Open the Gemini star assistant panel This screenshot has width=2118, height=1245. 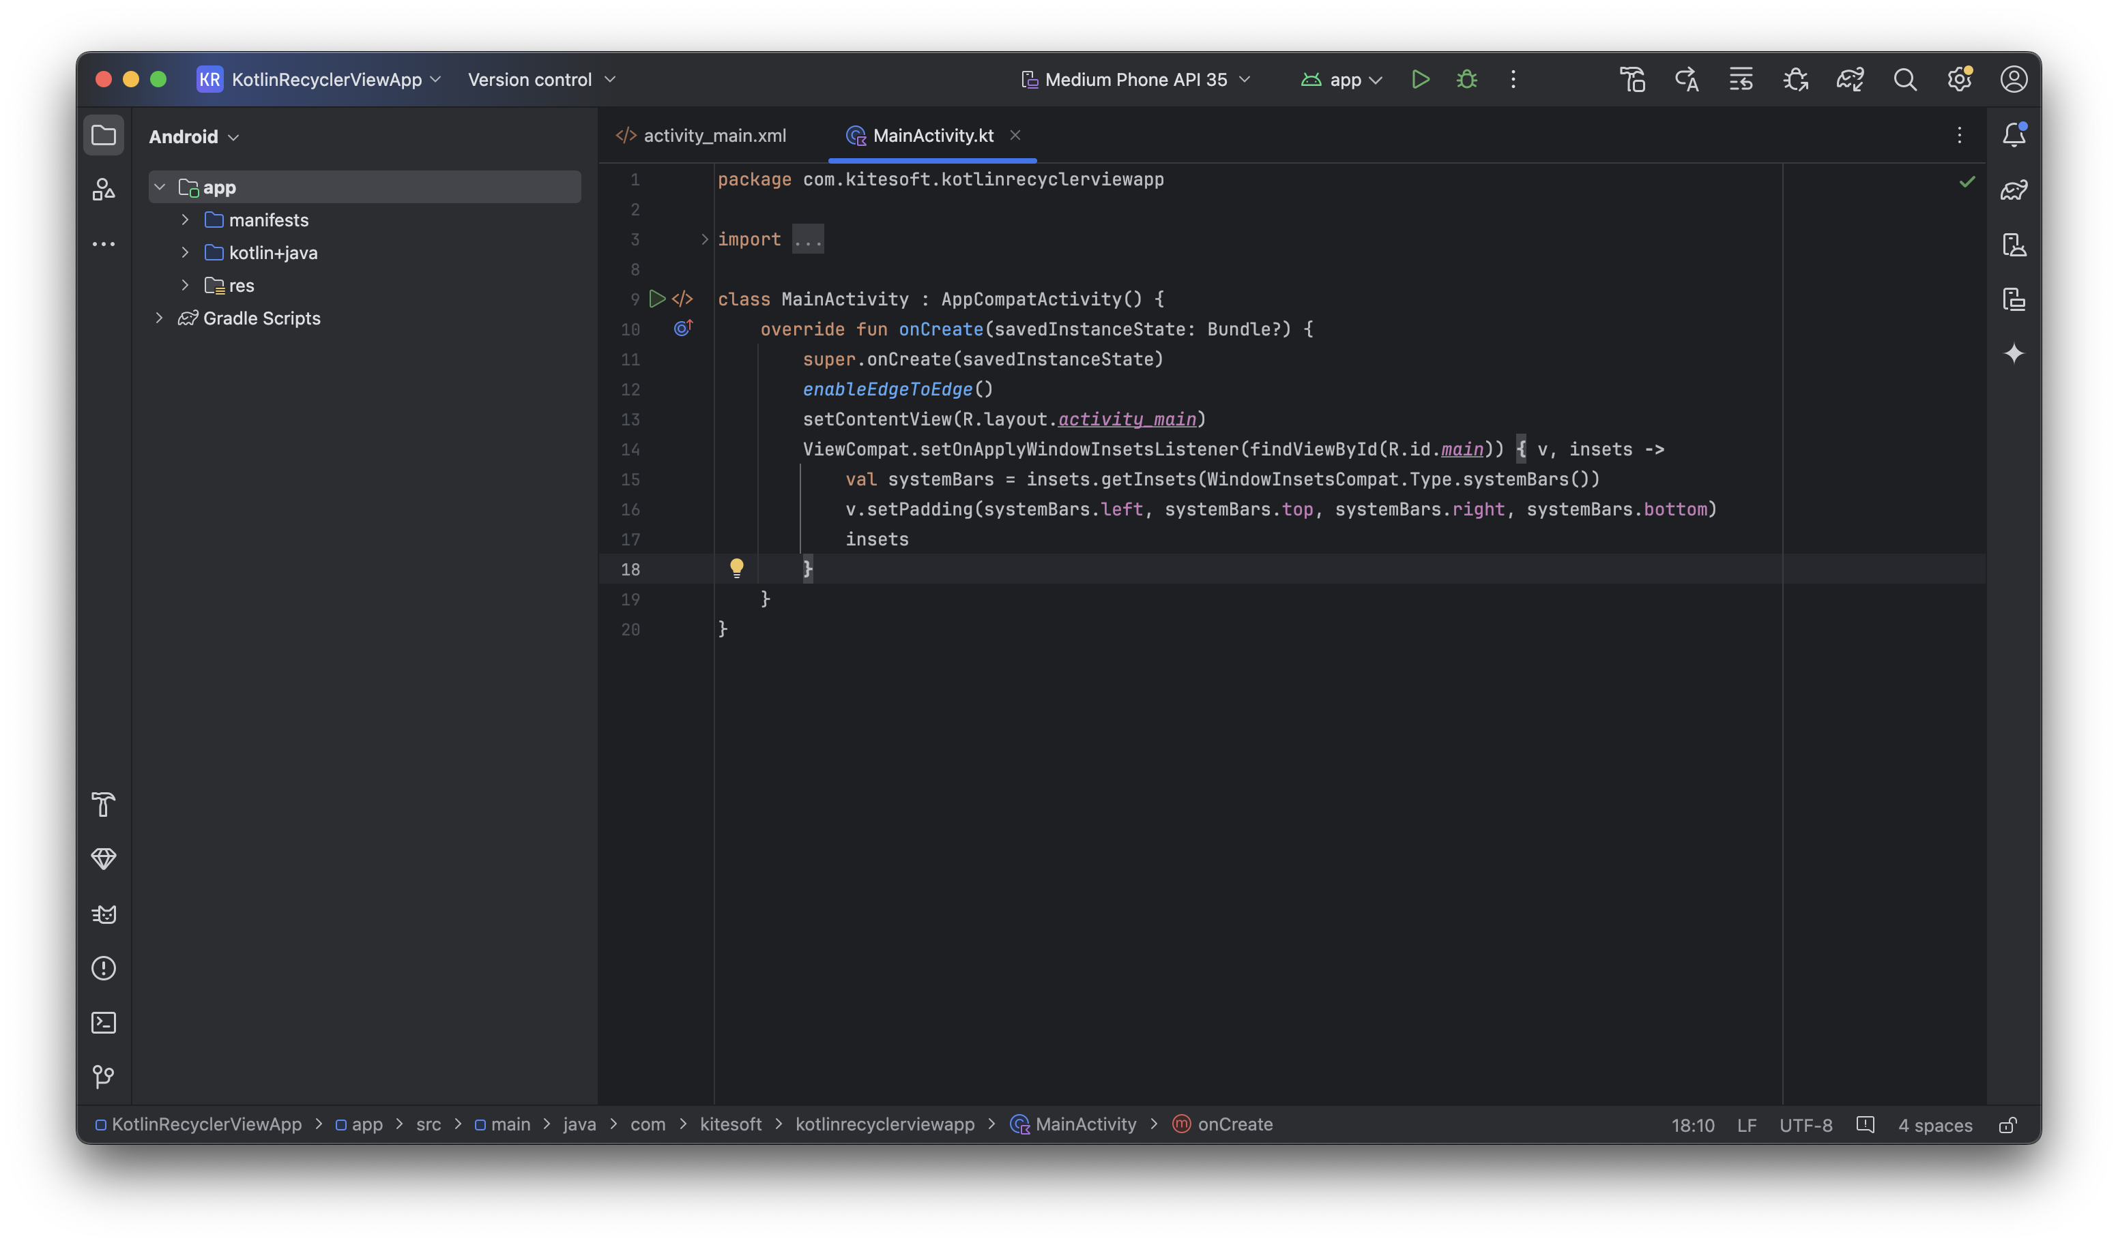(x=2014, y=354)
